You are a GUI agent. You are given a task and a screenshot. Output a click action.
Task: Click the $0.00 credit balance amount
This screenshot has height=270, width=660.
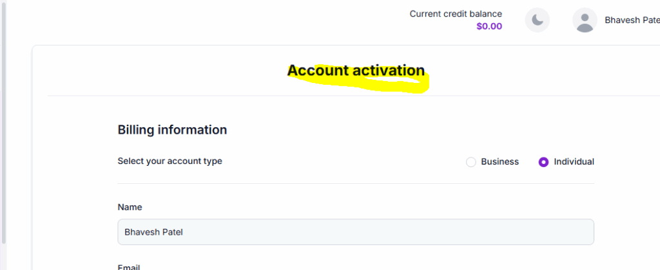[489, 26]
